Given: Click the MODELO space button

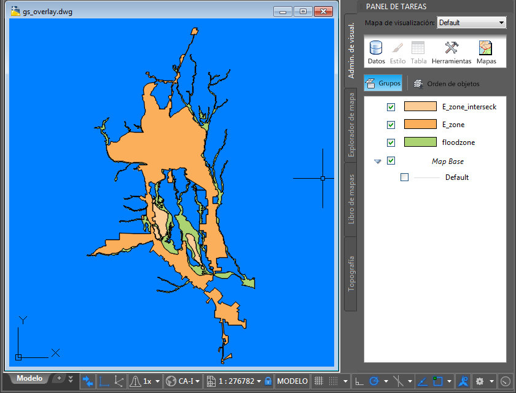Looking at the screenshot, I should [x=292, y=381].
